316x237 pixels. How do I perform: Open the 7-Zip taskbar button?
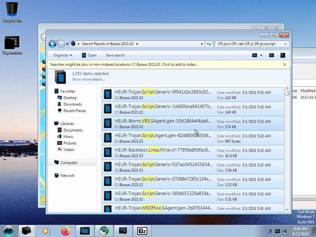[x=142, y=231]
